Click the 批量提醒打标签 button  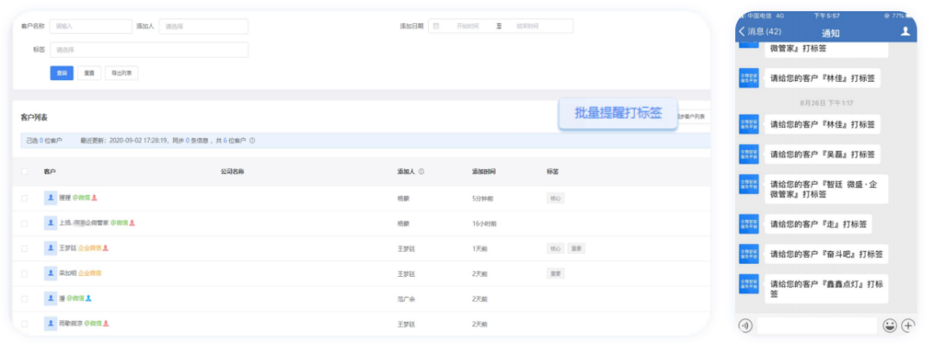pyautogui.click(x=617, y=113)
